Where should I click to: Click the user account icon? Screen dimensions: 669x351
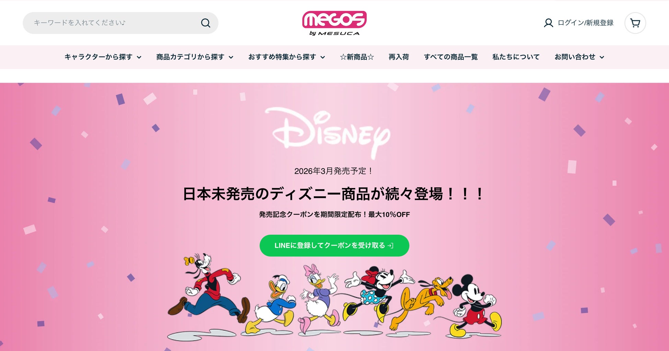tap(548, 23)
